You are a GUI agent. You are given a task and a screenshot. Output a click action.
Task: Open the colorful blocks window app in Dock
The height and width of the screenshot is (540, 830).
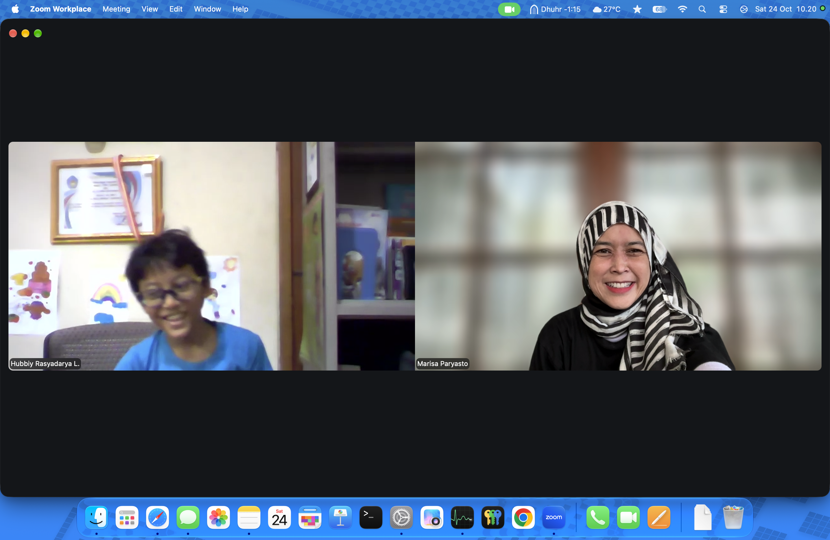point(310,517)
